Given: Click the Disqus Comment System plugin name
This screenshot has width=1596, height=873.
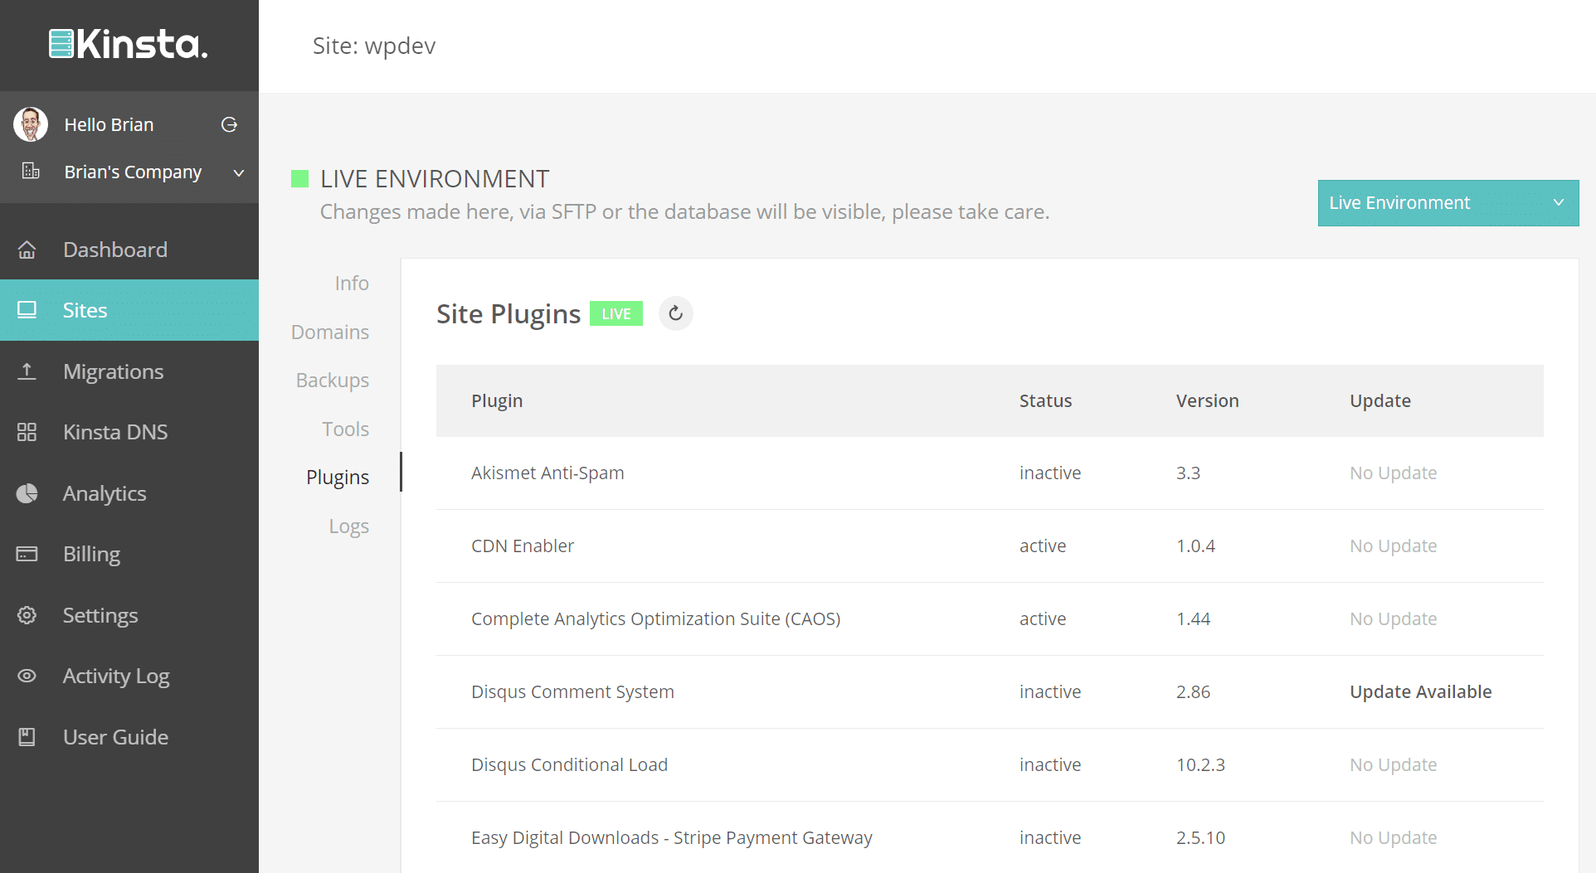Looking at the screenshot, I should tap(572, 691).
